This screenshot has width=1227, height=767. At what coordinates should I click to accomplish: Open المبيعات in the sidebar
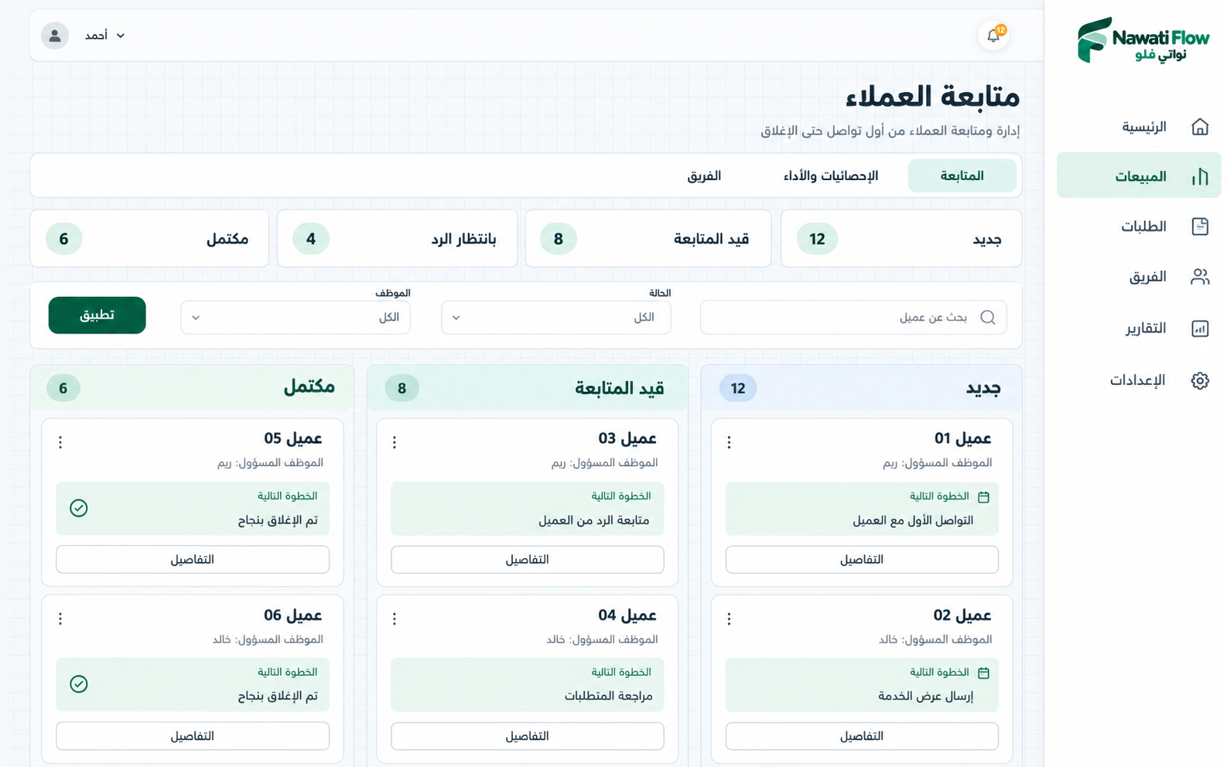pos(1139,176)
